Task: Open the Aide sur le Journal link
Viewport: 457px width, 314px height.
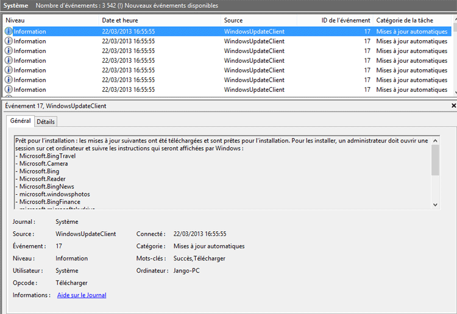Action: click(x=82, y=295)
